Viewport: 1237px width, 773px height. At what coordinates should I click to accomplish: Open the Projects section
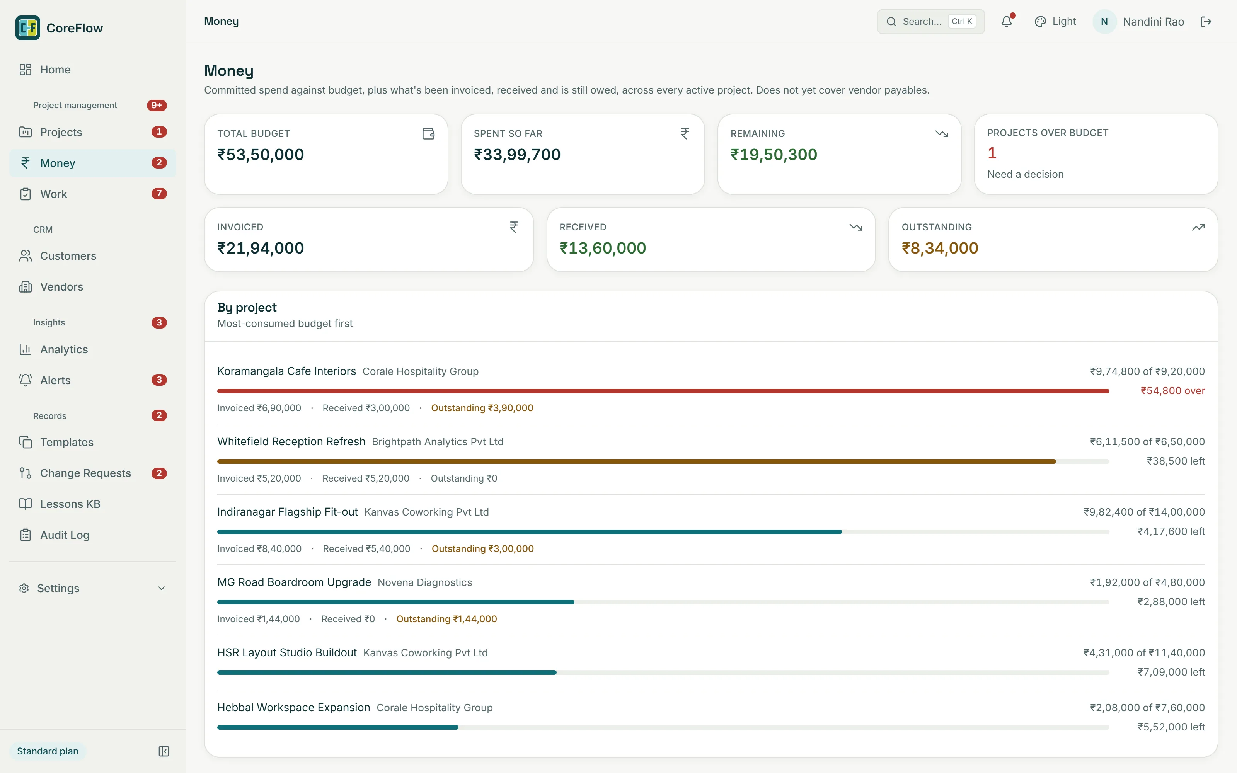92,132
